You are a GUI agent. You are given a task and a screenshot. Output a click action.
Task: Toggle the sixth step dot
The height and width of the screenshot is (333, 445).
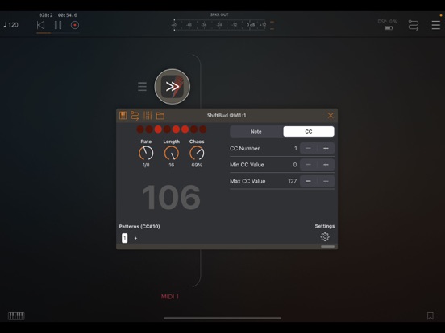[185, 129]
